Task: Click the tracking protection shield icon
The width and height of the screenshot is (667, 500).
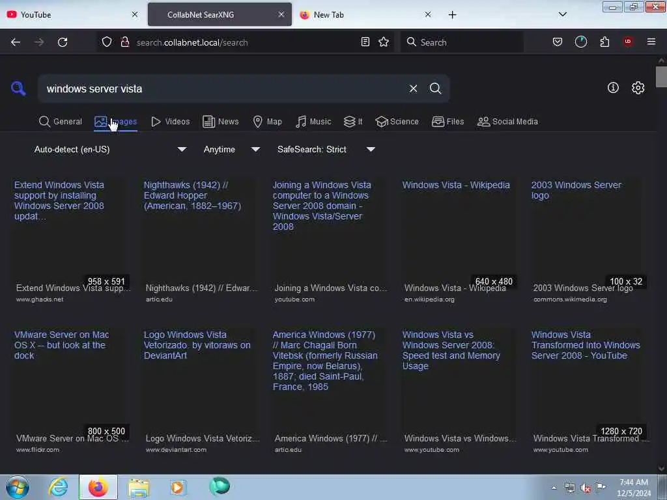Action: [107, 42]
